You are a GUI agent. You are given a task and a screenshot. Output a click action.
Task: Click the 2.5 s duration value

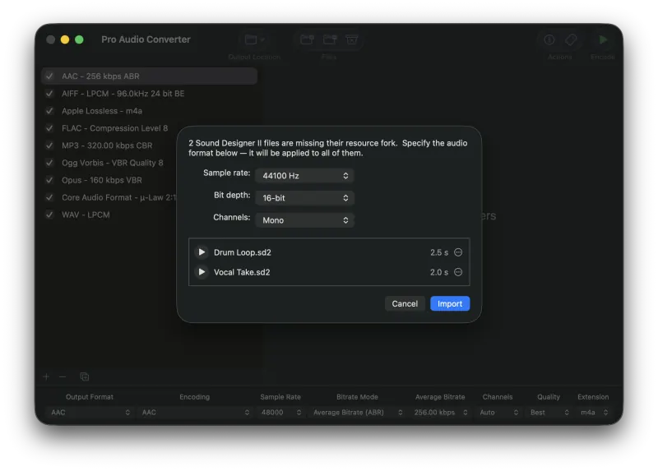tap(439, 252)
